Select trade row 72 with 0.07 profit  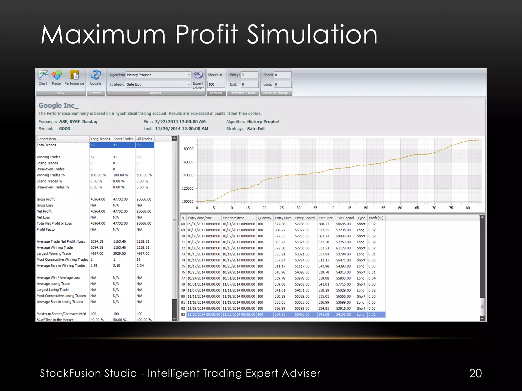click(x=283, y=248)
